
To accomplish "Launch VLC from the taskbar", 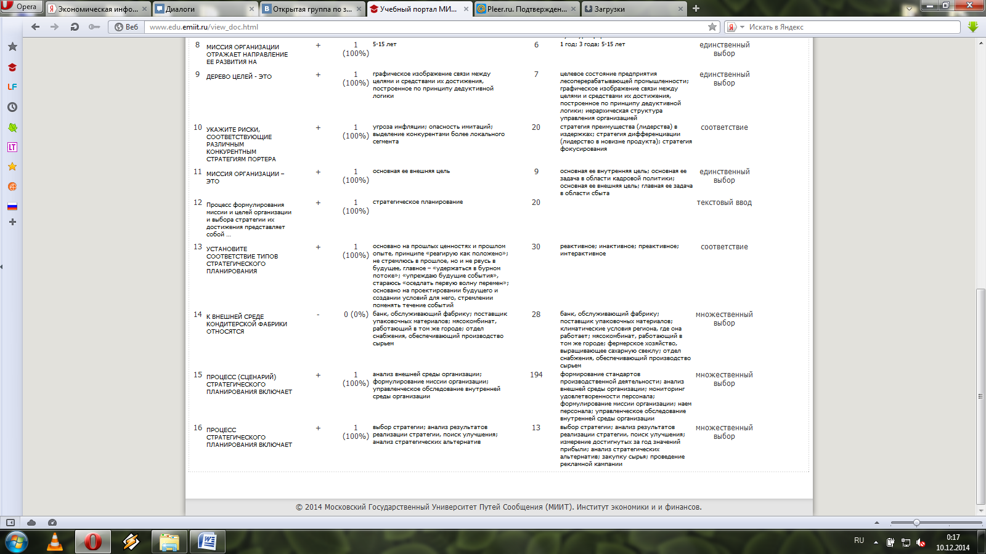I will (x=55, y=542).
